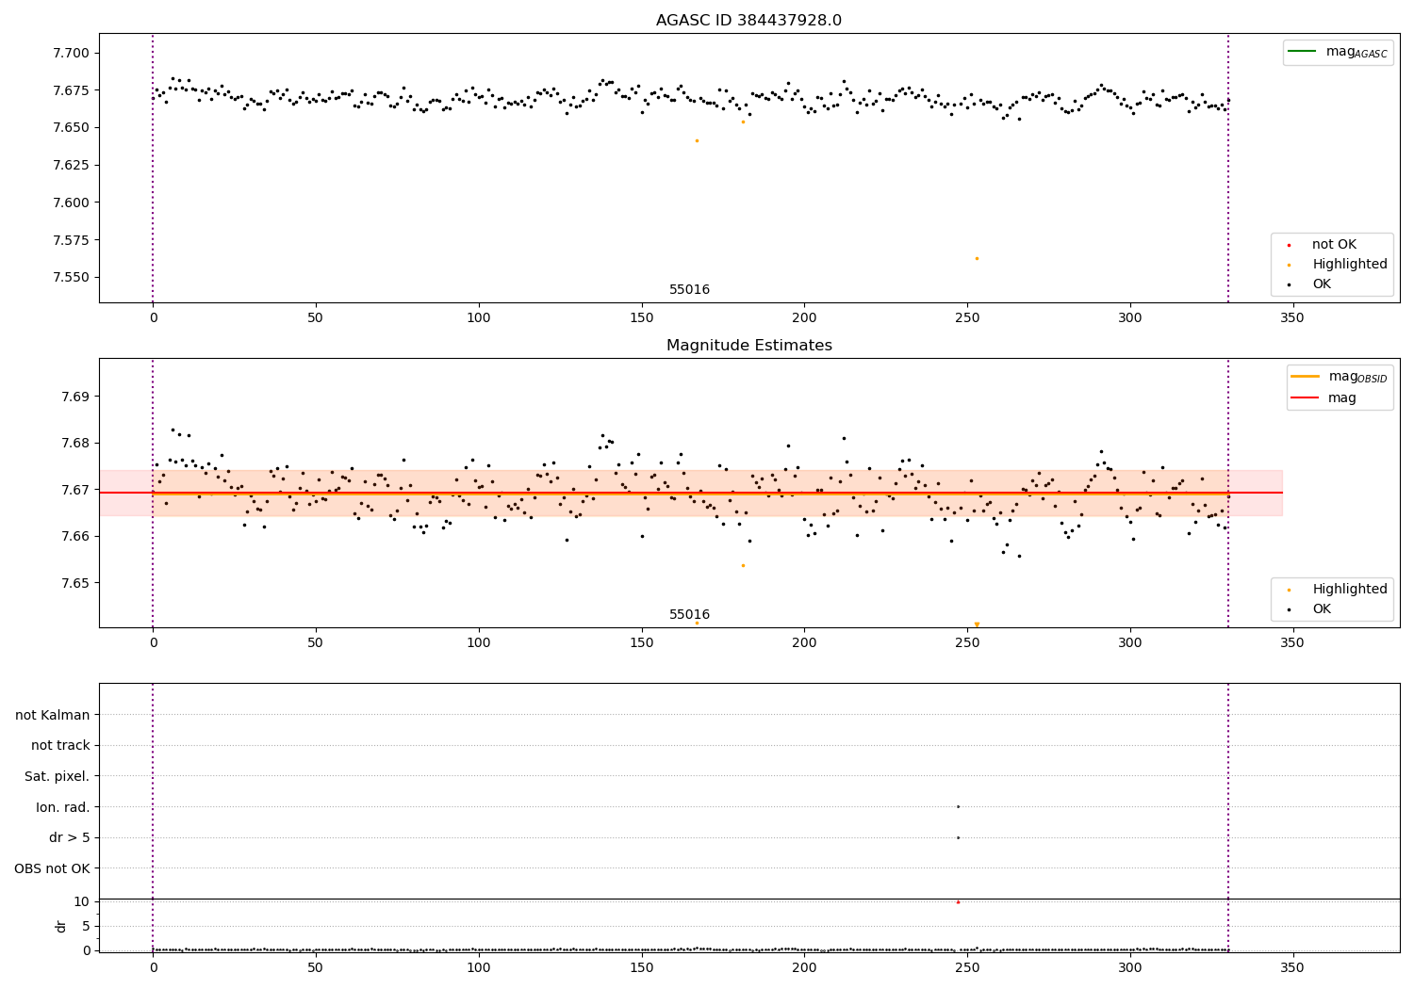The height and width of the screenshot is (989, 1414).
Task: Select the flag dot on the Ion. rad. row
Action: click(958, 806)
